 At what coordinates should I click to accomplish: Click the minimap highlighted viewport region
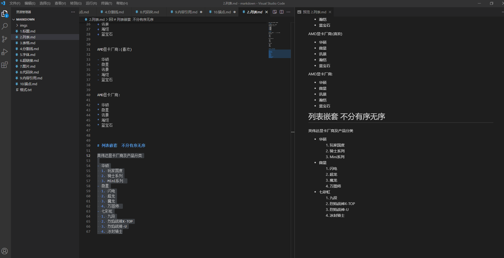tap(280, 54)
